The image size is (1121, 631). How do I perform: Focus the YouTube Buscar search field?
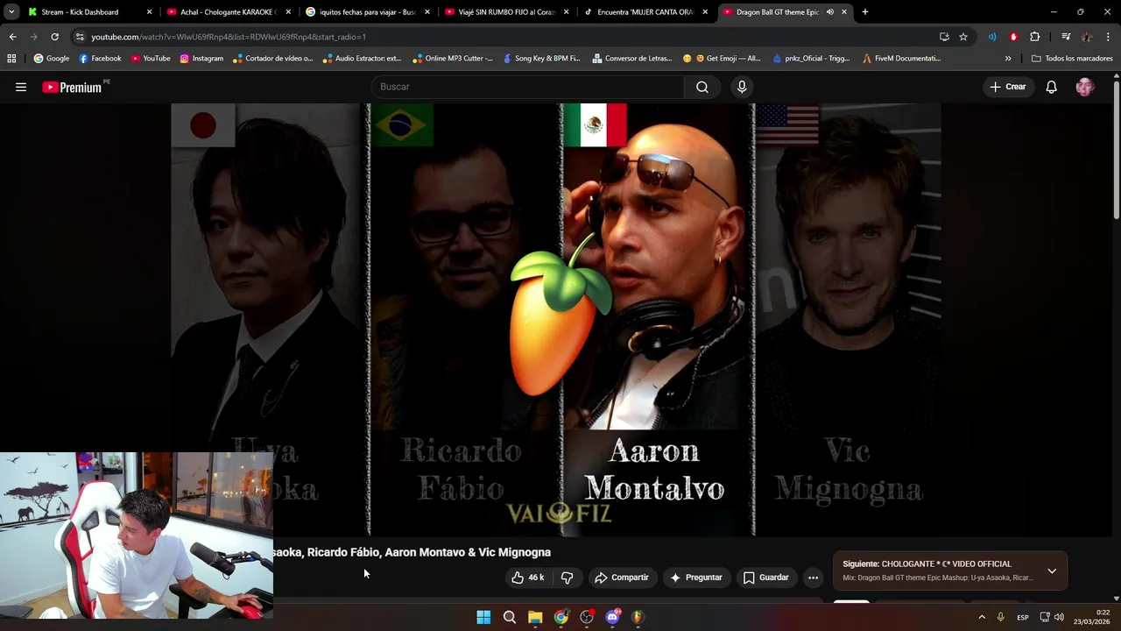[527, 87]
